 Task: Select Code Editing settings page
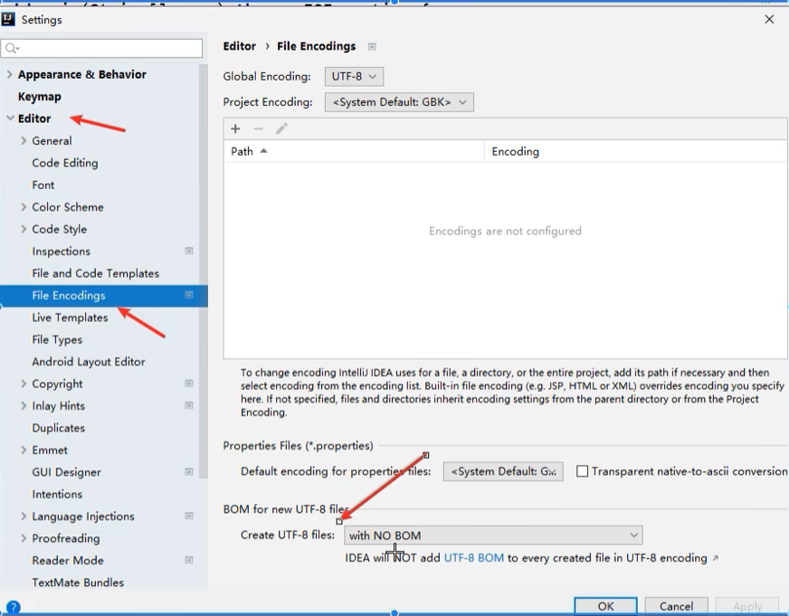65,163
